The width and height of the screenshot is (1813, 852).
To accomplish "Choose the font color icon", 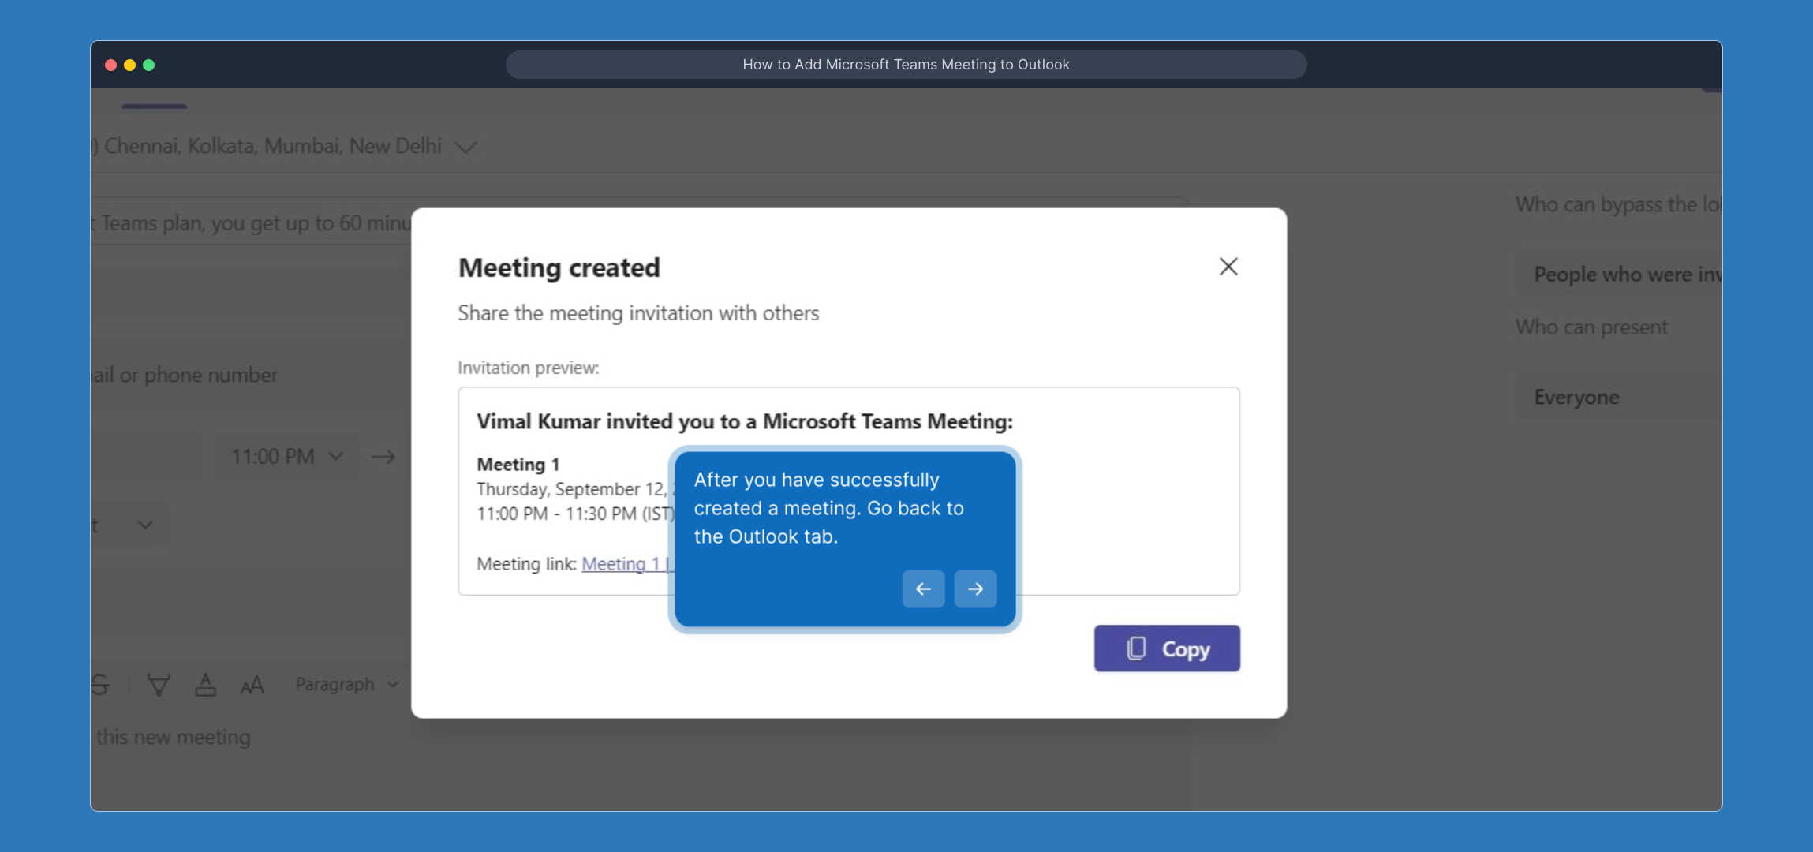I will [x=205, y=685].
